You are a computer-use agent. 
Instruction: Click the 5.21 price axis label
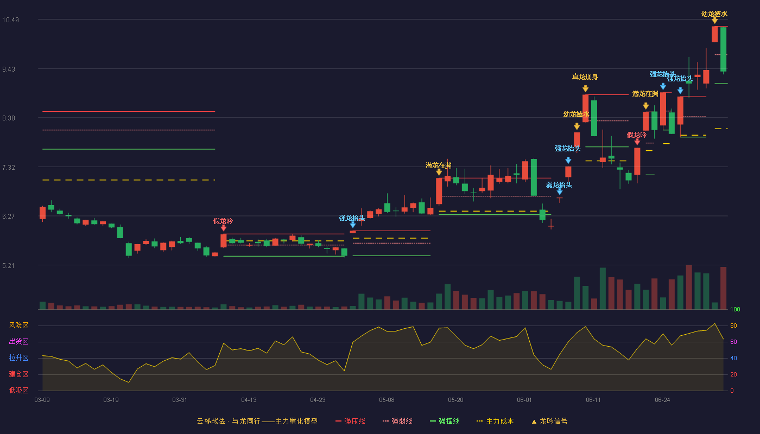tap(9, 266)
